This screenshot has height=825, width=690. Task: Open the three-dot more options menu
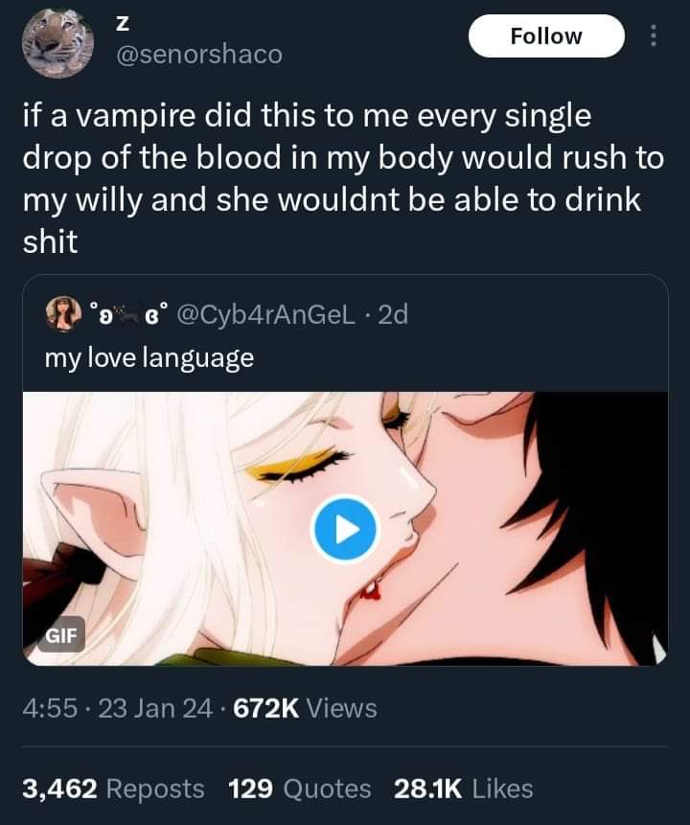[x=654, y=36]
